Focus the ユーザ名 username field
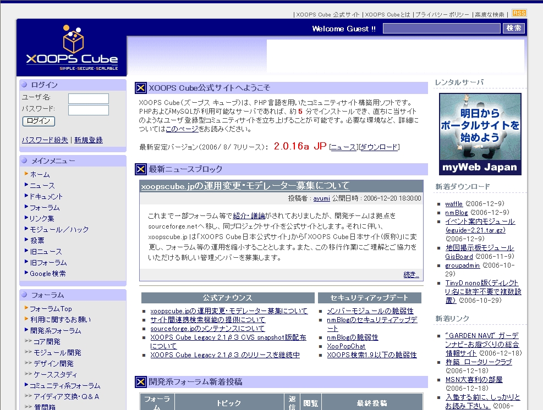Image resolution: width=543 pixels, height=410 pixels. [89, 98]
